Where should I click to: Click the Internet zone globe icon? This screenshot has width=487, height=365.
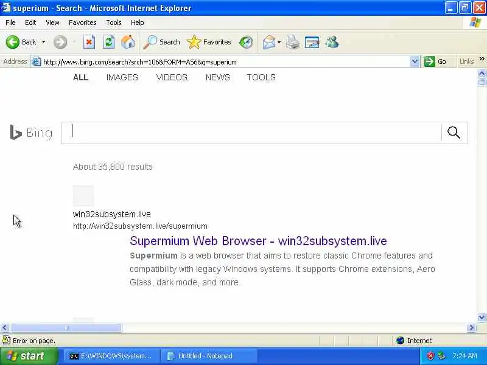click(401, 341)
